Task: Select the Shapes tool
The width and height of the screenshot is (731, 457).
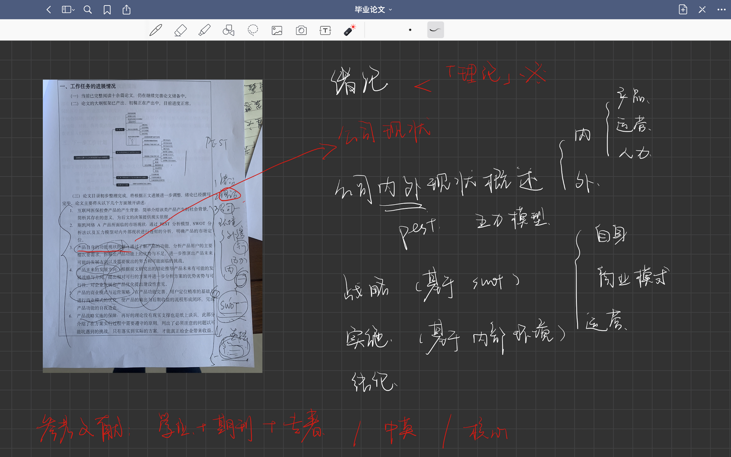Action: pyautogui.click(x=228, y=30)
